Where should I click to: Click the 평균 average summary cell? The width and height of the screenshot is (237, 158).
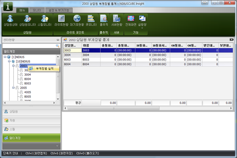point(73,103)
